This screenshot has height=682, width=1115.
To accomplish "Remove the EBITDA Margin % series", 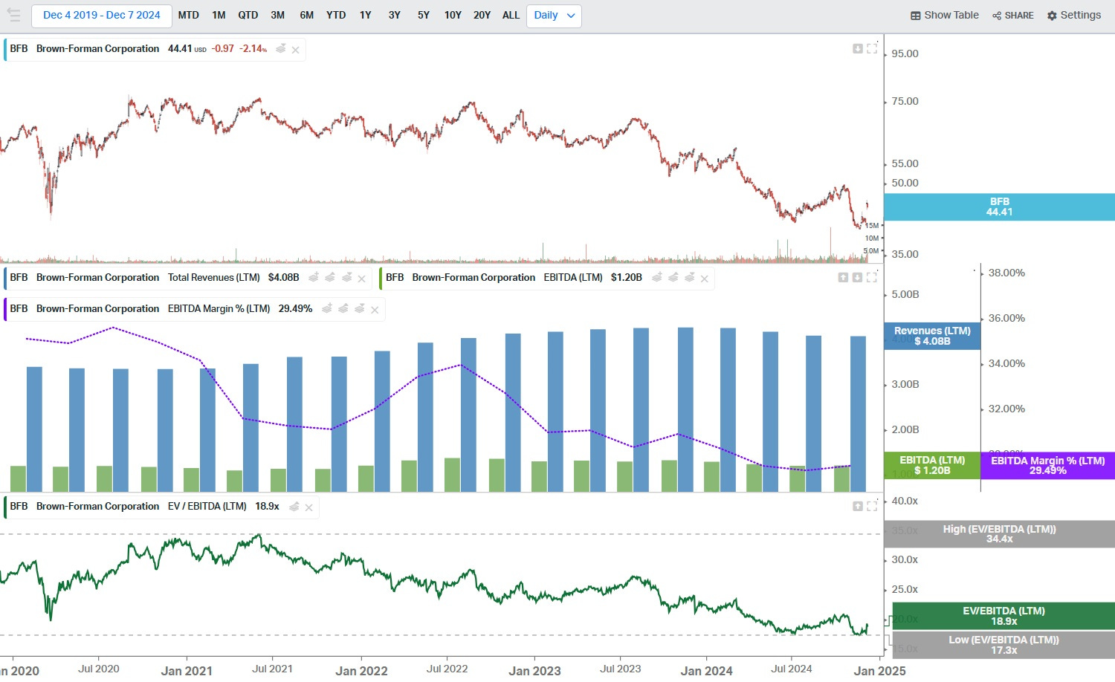I will (375, 310).
